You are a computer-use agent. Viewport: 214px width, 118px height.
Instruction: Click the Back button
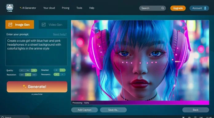point(196,110)
